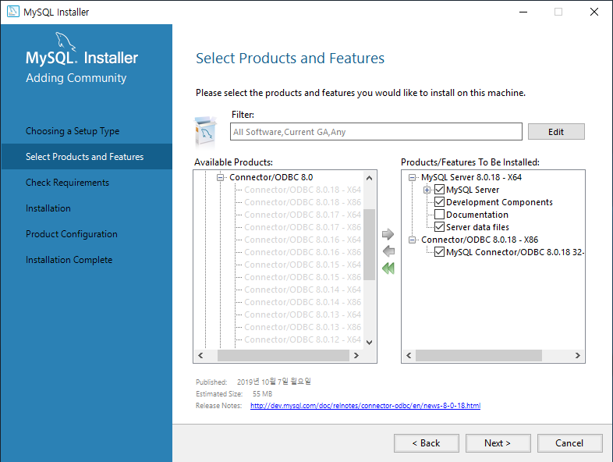
Task: Click the Edit filter button
Action: pyautogui.click(x=556, y=132)
